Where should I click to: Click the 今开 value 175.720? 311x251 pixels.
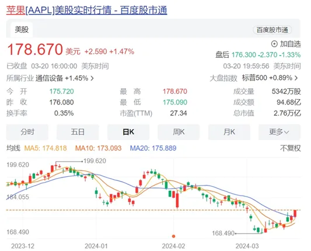click(61, 92)
